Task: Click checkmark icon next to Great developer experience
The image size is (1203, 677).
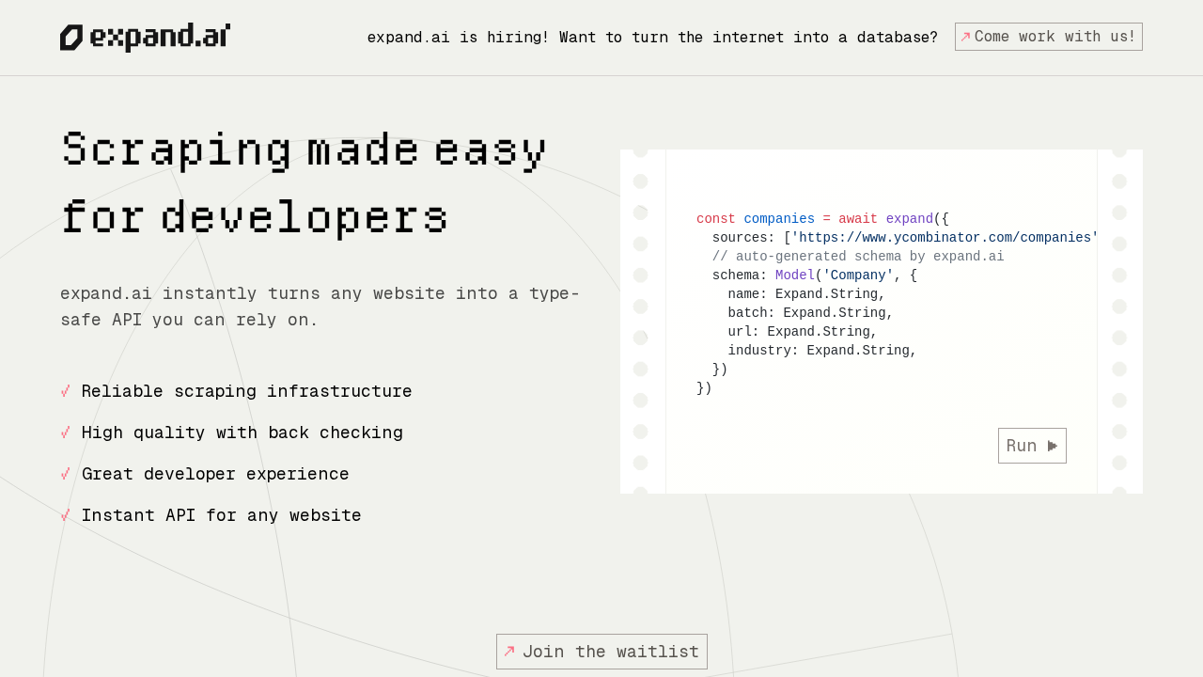Action: point(66,474)
